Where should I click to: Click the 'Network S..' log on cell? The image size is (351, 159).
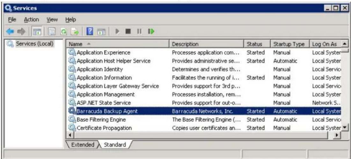[326, 103]
